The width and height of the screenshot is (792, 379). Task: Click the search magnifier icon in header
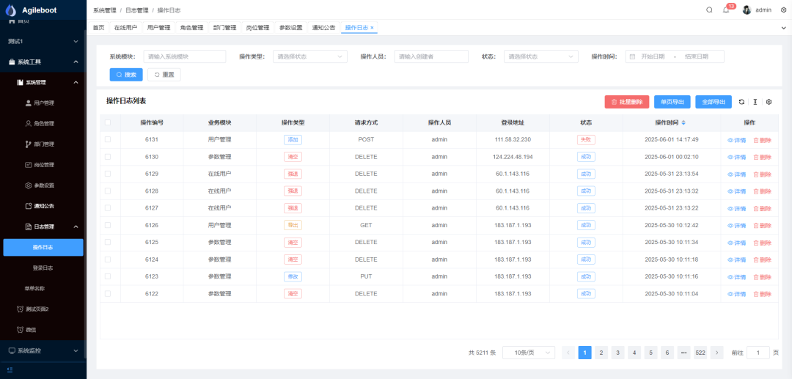[x=709, y=10]
